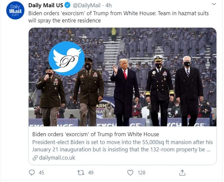Viewport: 224px width, 182px height.
Task: Click the retweet arrows icon
Action: point(80,172)
